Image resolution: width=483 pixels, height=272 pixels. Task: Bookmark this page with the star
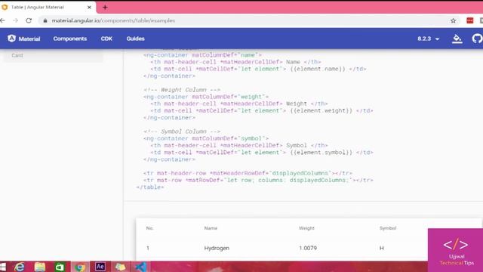coord(453,20)
